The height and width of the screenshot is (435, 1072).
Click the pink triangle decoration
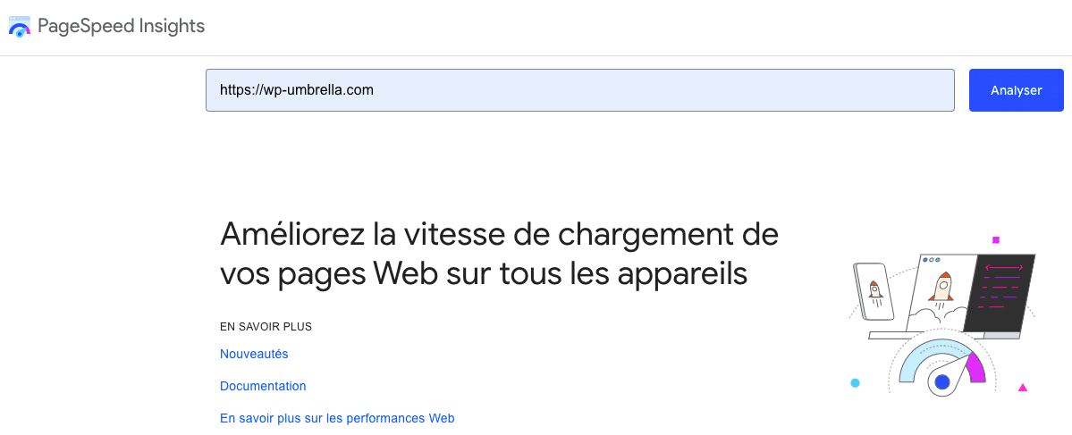(1022, 387)
